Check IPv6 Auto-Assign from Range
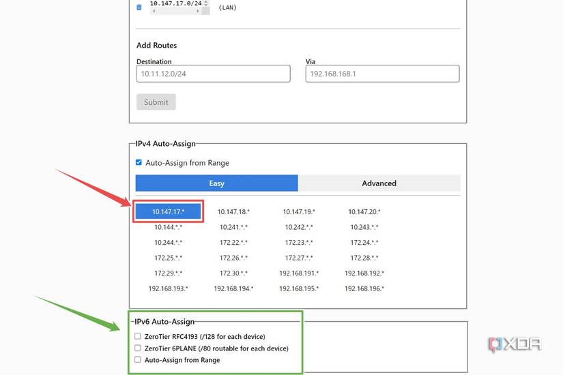The width and height of the screenshot is (563, 375). [x=138, y=359]
